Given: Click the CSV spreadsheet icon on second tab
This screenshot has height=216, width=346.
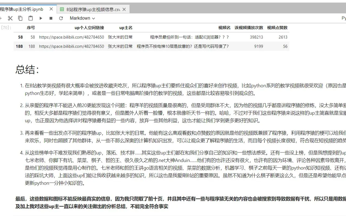Looking at the screenshot, I should coord(62,9).
